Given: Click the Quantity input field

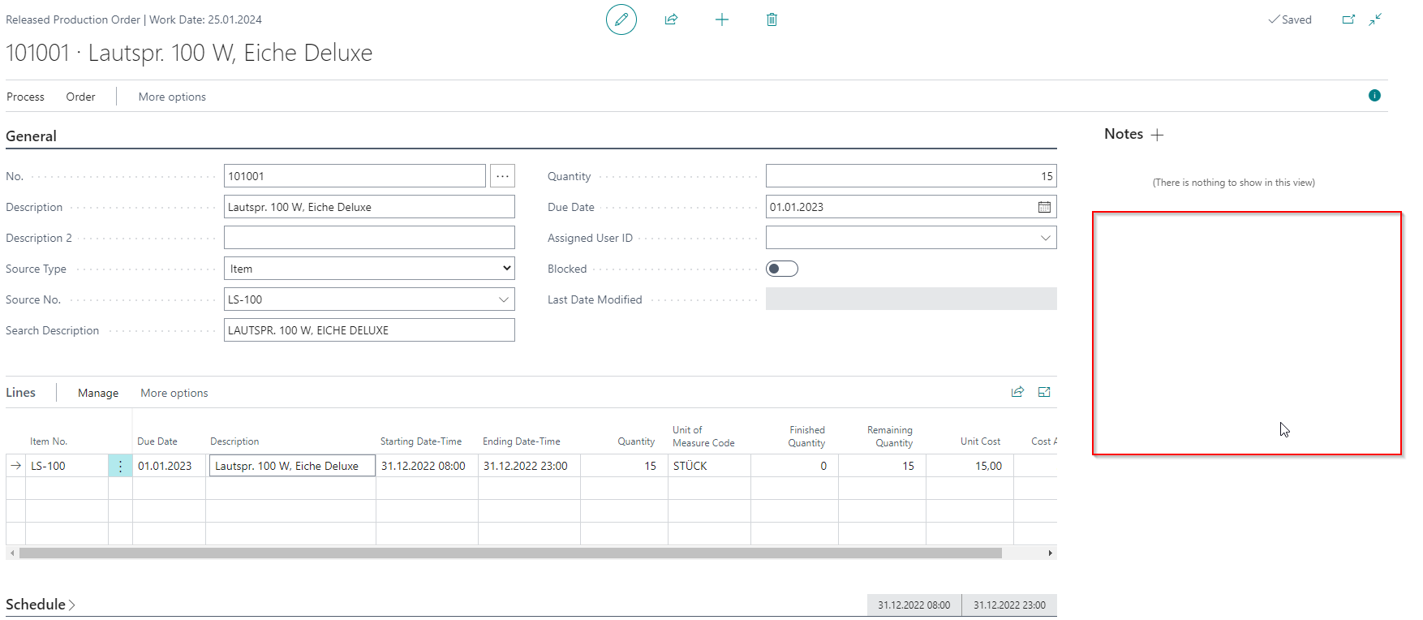Looking at the screenshot, I should coord(911,176).
